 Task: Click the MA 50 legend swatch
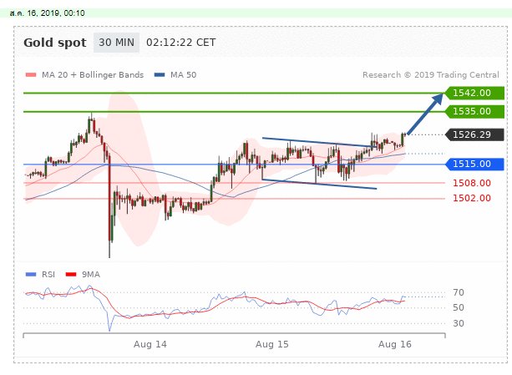coord(160,74)
